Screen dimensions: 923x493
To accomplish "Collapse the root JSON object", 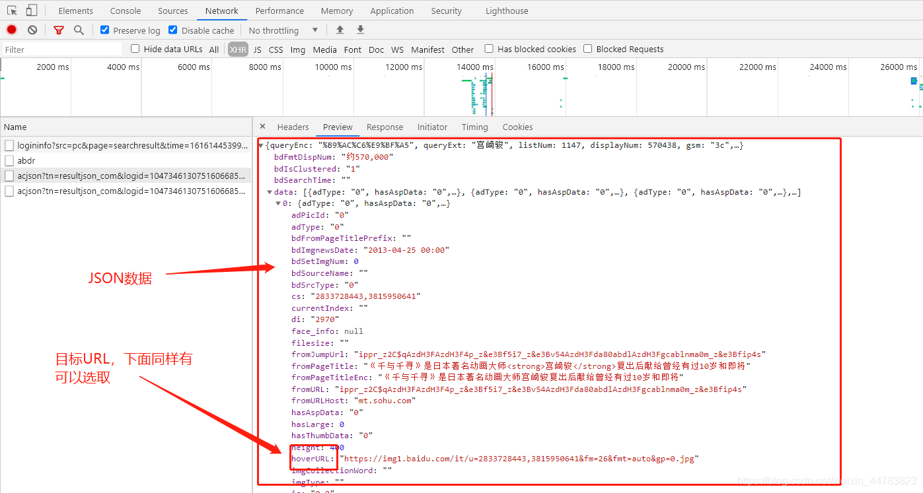I will tap(261, 146).
